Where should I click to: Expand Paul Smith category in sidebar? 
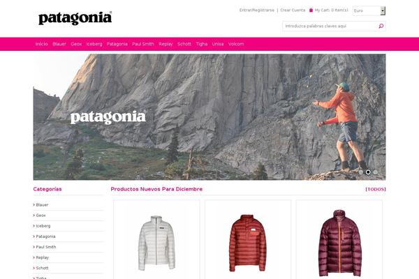[45, 247]
